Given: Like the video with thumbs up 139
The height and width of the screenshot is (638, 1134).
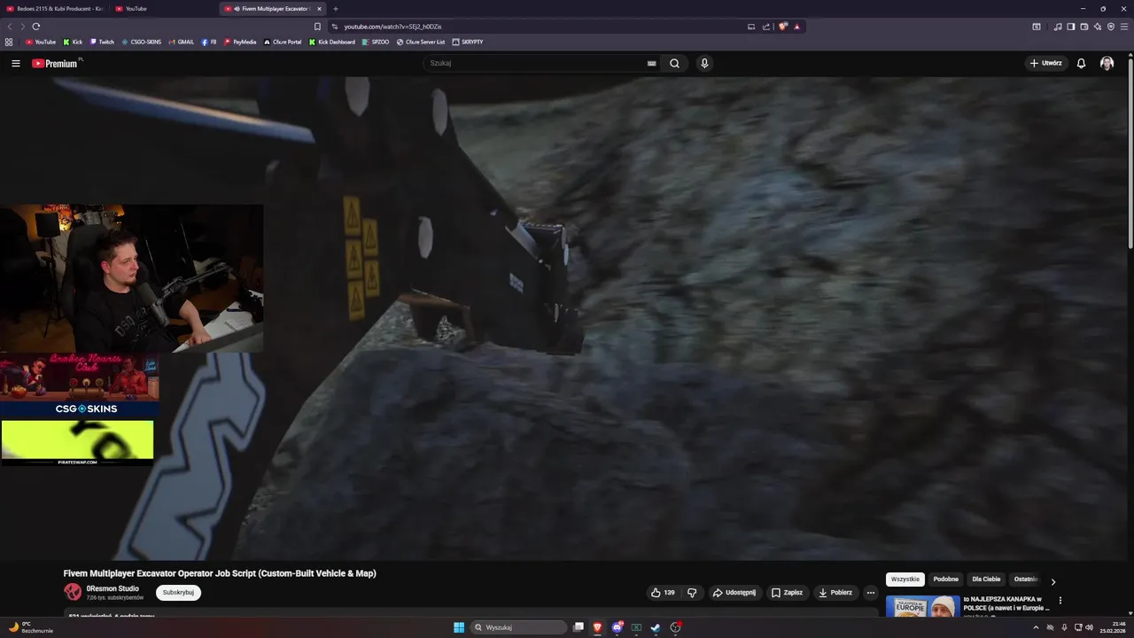Looking at the screenshot, I should click(663, 593).
